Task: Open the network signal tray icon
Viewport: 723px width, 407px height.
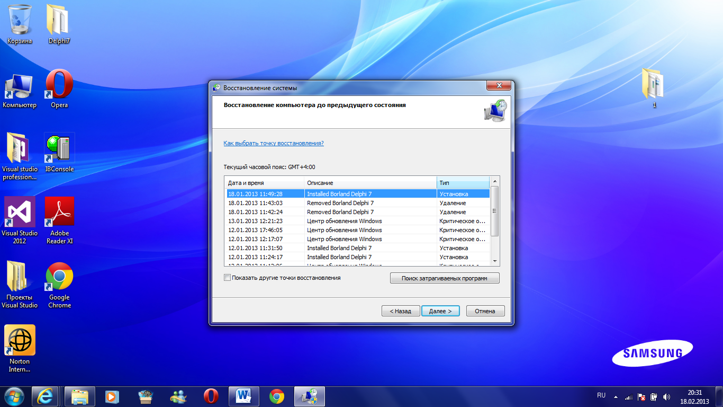Action: click(x=628, y=396)
